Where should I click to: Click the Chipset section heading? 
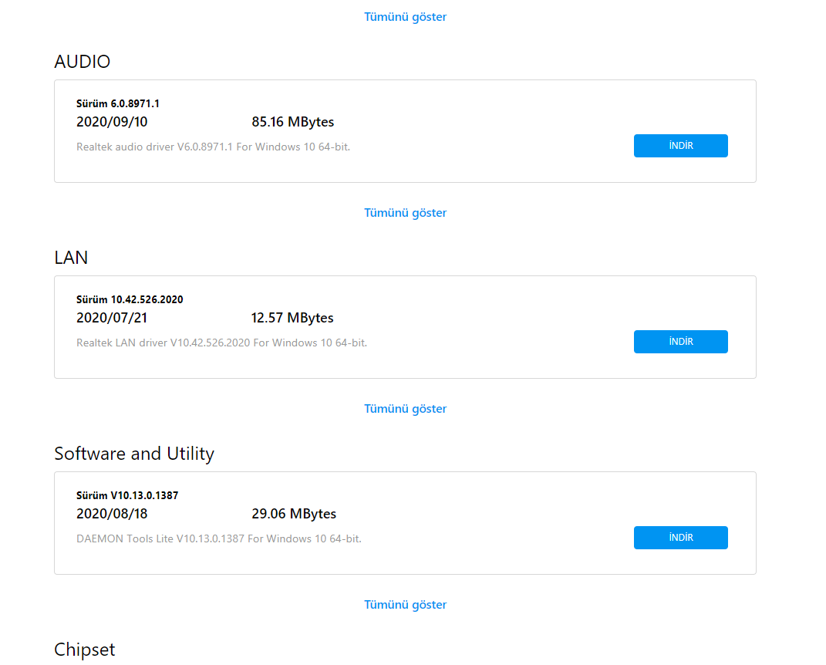[85, 650]
